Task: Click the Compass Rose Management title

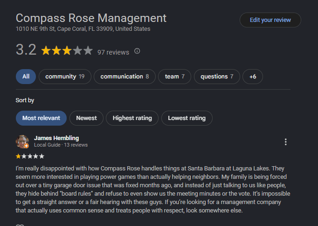Action: pyautogui.click(x=91, y=18)
